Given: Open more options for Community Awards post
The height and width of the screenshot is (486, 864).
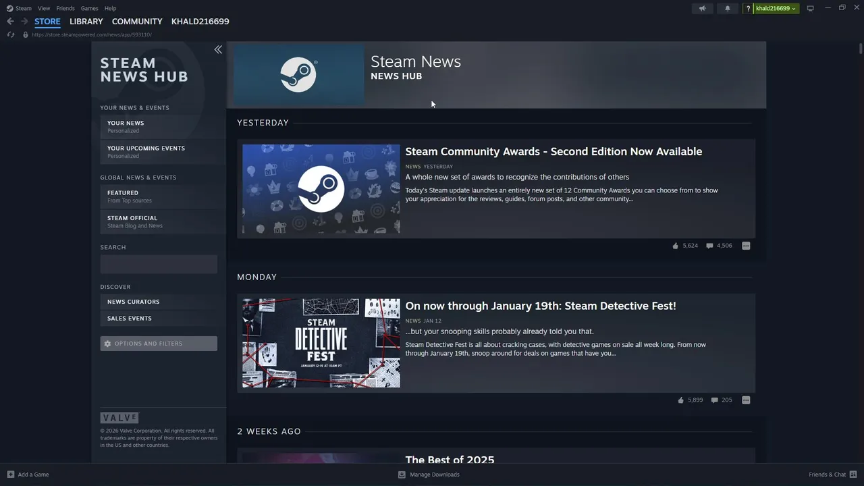Looking at the screenshot, I should click(746, 246).
